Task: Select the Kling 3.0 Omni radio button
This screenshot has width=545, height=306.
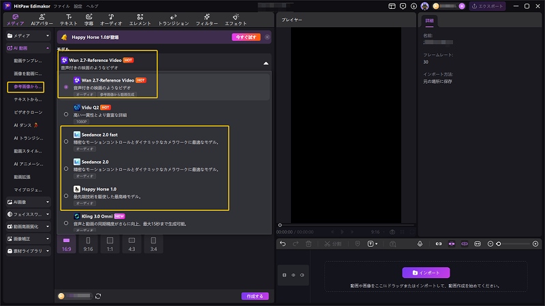Action: [x=66, y=223]
